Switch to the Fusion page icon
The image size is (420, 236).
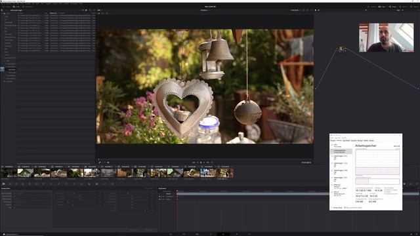211,234
